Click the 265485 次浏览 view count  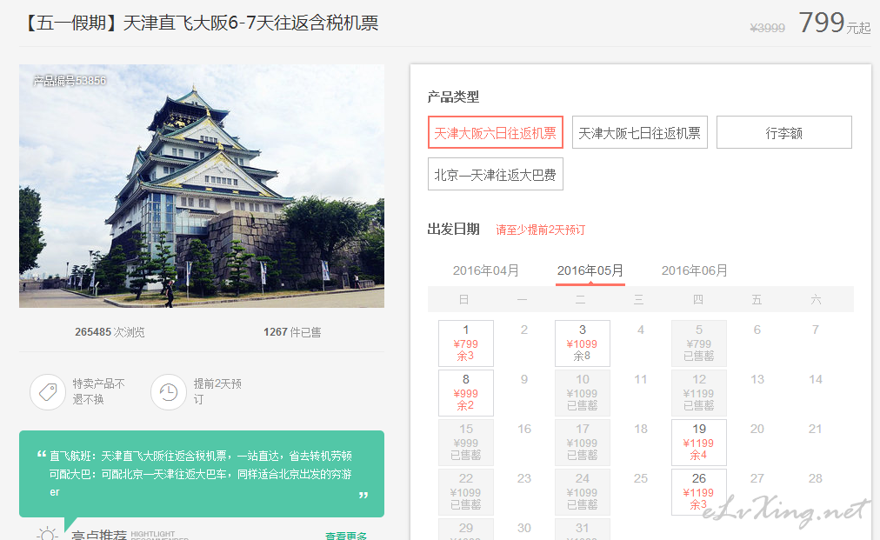click(110, 332)
